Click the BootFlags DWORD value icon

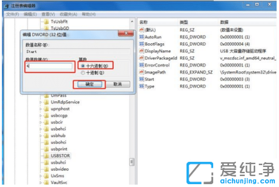pyautogui.click(x=142, y=44)
